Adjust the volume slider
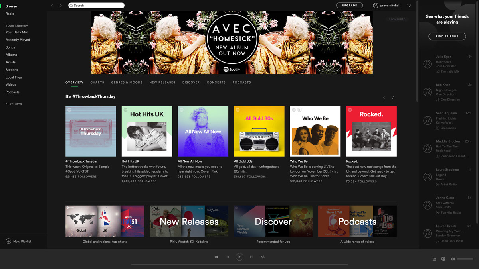This screenshot has width=479, height=269. [x=465, y=259]
